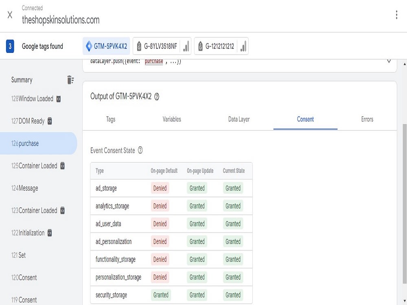Click the code icon beside 127 DOM Ready
Viewport: 407px width, 305px height.
pos(50,121)
